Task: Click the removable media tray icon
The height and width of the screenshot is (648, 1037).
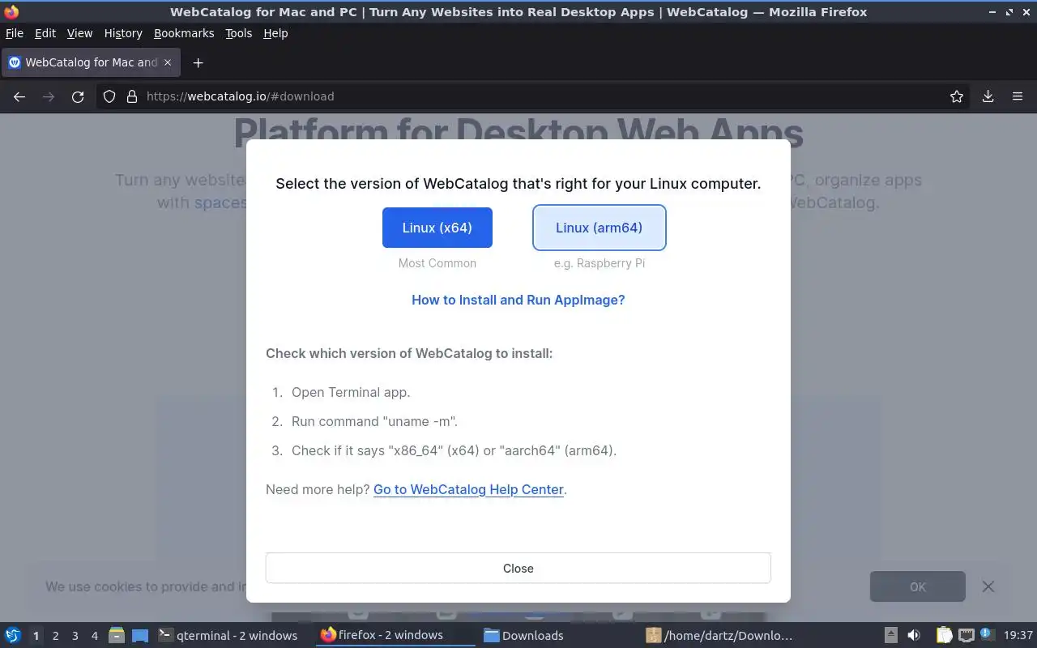Action: [x=890, y=636]
